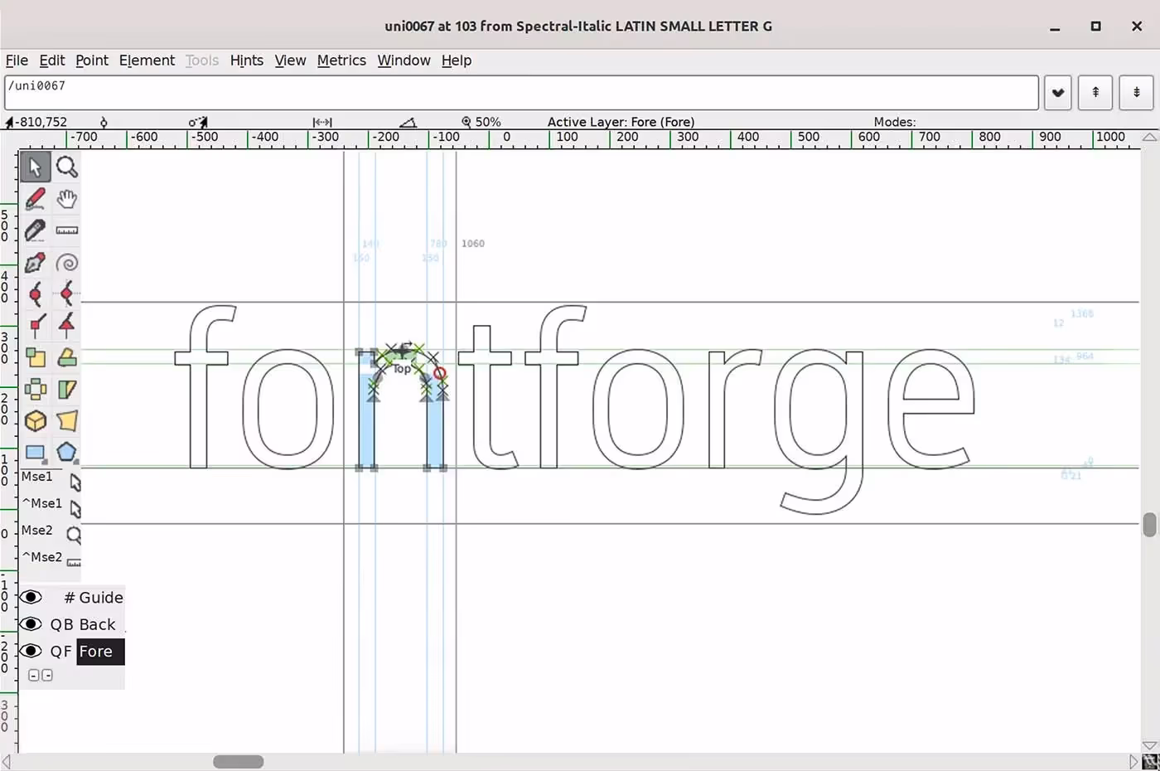Select the Magnify zoom tool
The image size is (1160, 771).
pyautogui.click(x=67, y=167)
